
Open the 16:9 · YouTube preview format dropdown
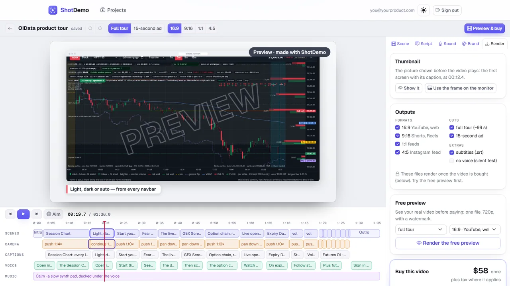click(475, 230)
